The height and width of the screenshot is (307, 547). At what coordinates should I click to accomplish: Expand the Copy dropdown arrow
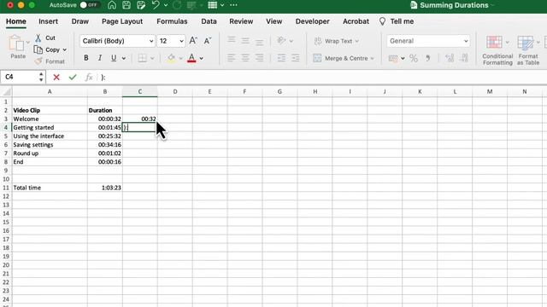[x=65, y=49]
